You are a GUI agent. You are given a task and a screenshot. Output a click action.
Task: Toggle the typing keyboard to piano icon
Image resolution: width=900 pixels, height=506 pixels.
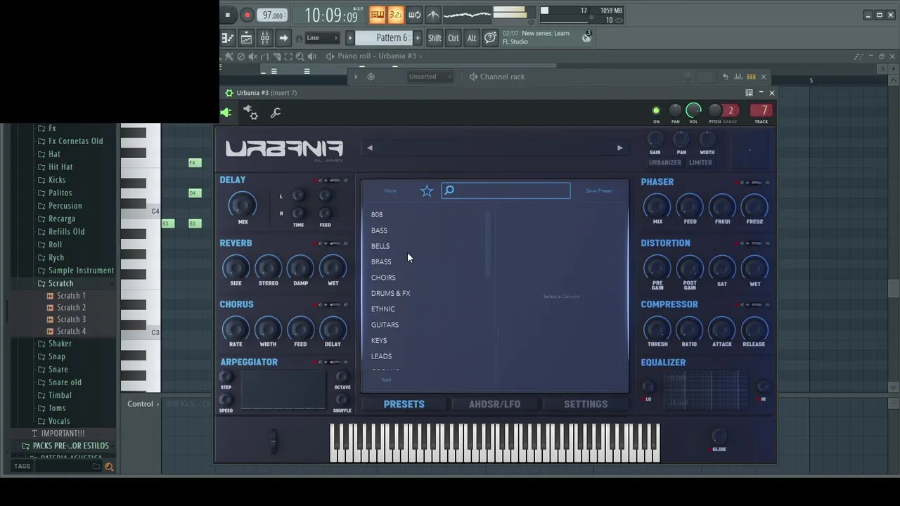click(378, 15)
